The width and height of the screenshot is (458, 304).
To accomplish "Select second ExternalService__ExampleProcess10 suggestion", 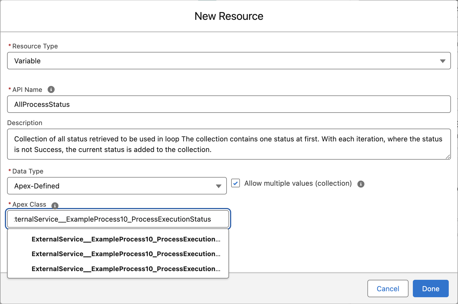I will 118,254.
